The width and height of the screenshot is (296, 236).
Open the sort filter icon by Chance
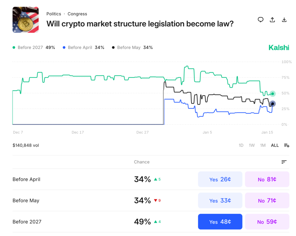click(284, 162)
